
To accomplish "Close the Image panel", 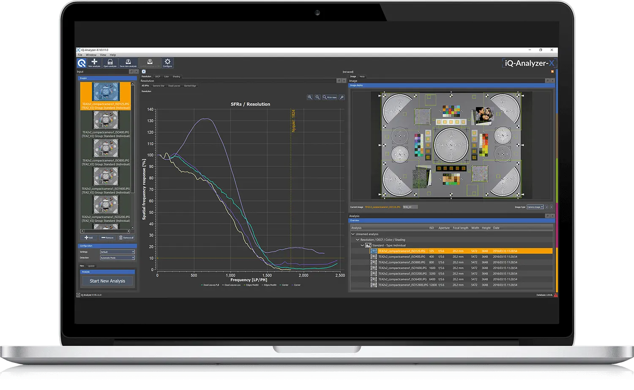I will click(x=552, y=81).
